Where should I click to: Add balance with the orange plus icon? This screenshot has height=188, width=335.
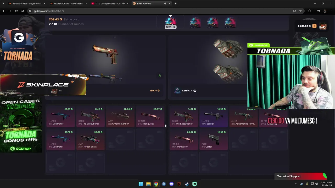pyautogui.click(x=314, y=26)
